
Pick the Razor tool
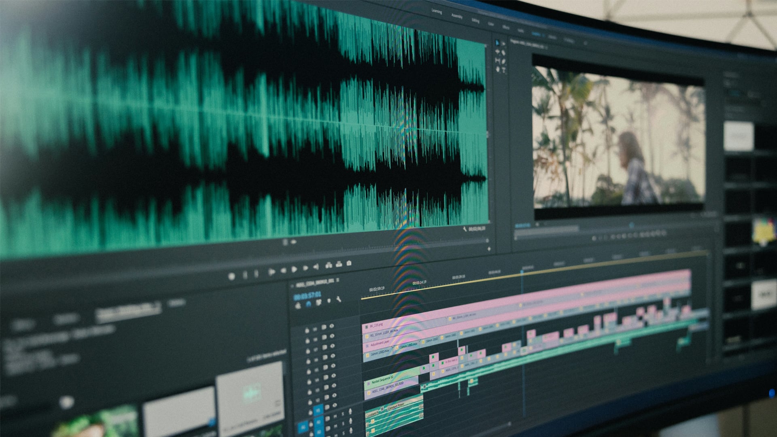(503, 53)
